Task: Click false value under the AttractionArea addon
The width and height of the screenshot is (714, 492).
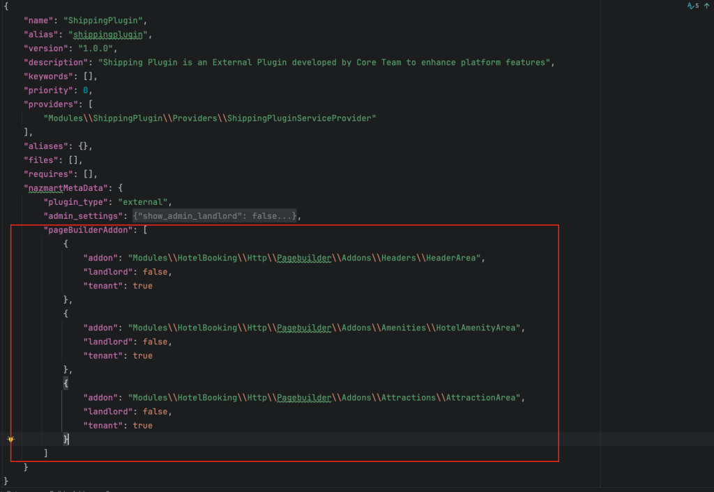Action: (155, 411)
